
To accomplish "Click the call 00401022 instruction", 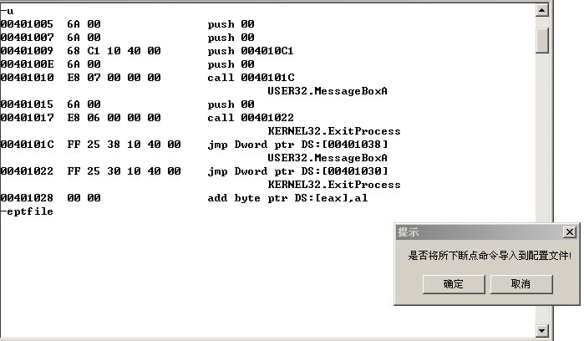I will coord(251,118).
